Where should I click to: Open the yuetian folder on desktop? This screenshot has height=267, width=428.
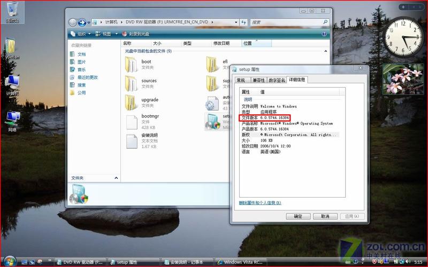(x=12, y=49)
